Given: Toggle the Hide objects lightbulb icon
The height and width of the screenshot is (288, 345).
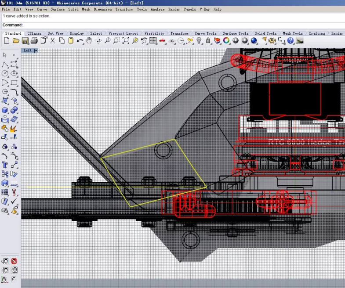Looking at the screenshot, I should click(x=199, y=41).
